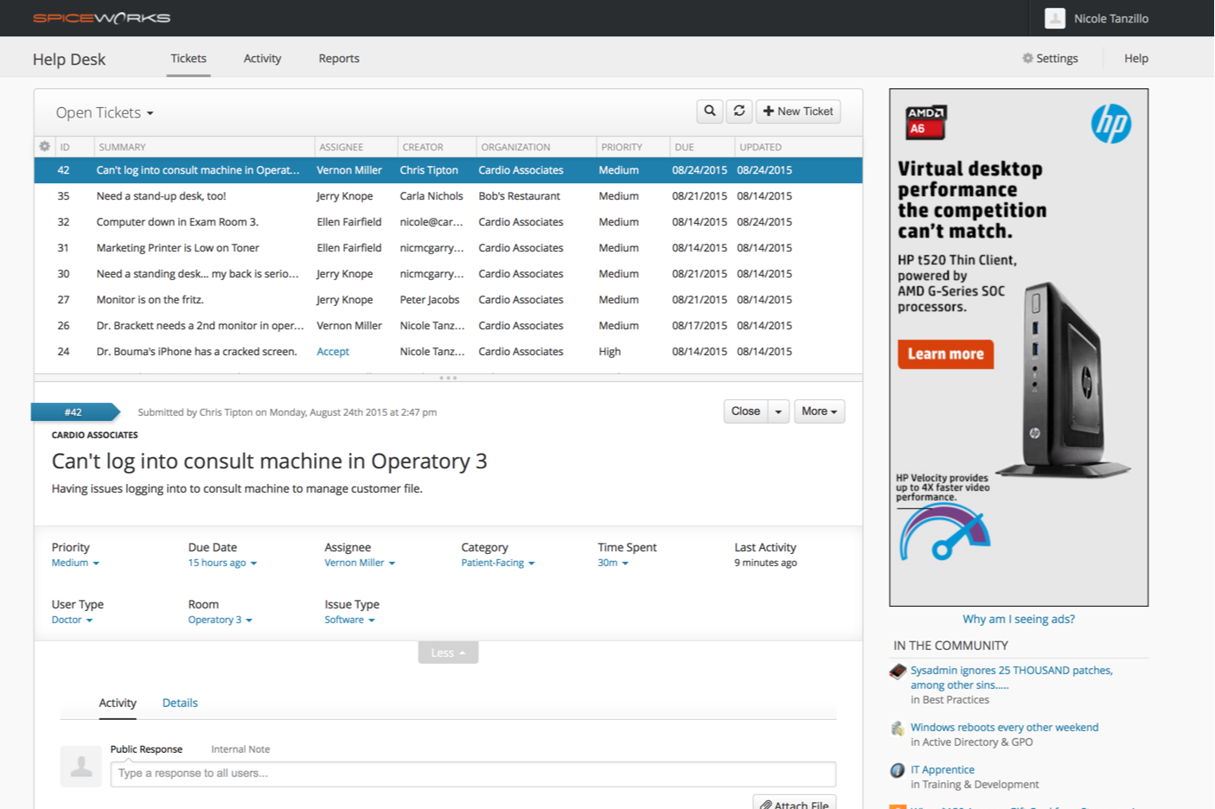Attach a file to the response
The image size is (1215, 809).
click(794, 803)
